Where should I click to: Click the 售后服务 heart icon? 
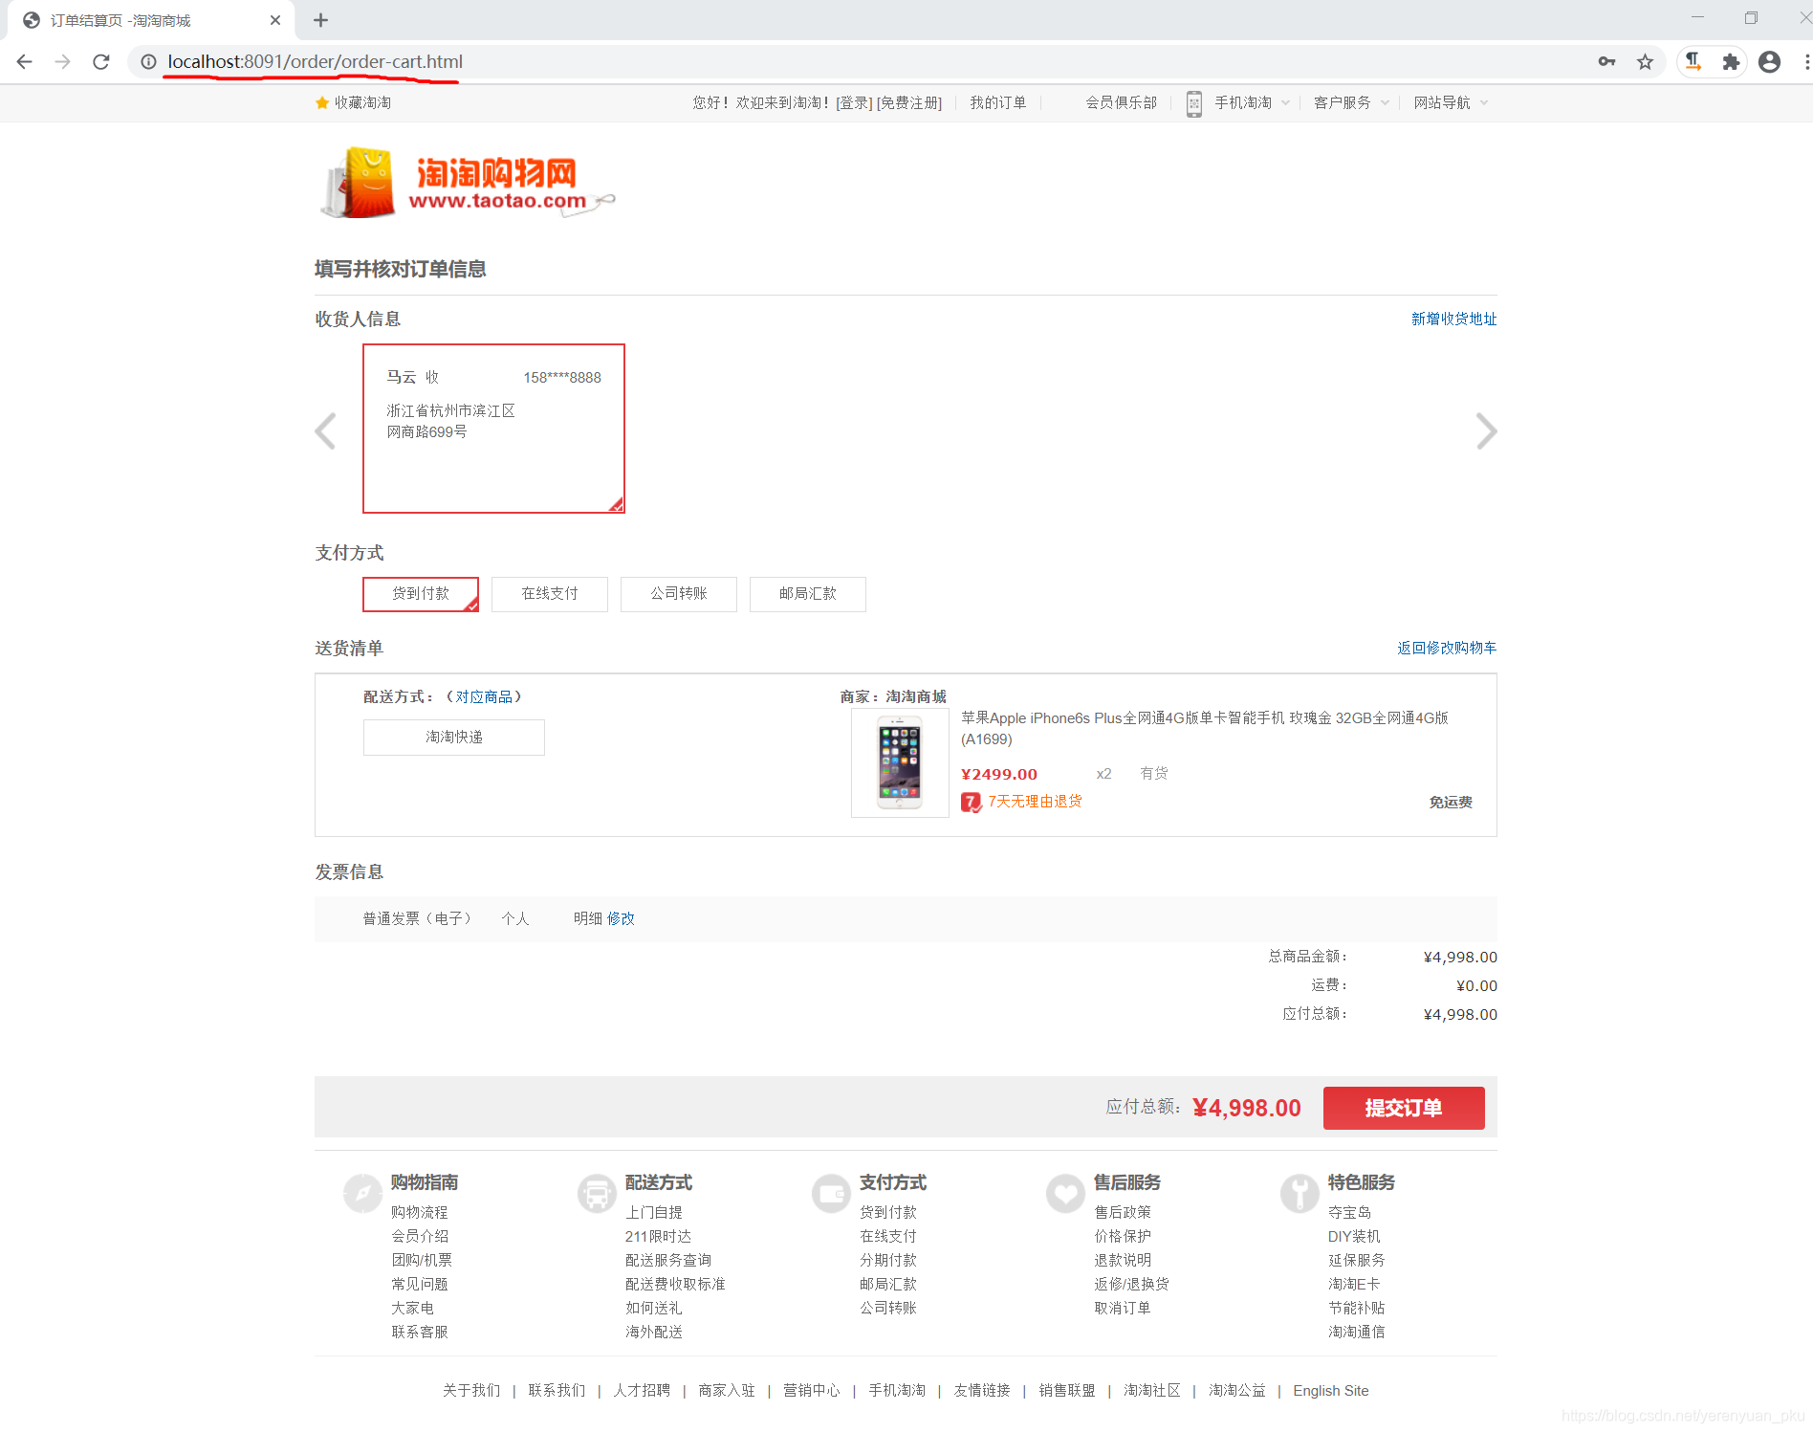[x=1065, y=1193]
